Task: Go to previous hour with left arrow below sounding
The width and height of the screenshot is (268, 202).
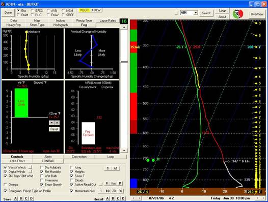Action: pyautogui.click(x=134, y=198)
